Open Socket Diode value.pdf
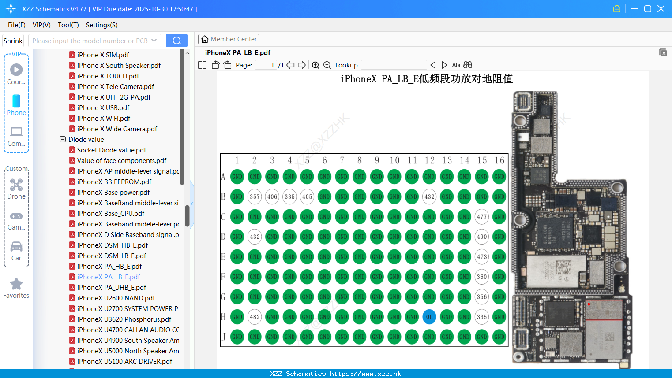 112,150
